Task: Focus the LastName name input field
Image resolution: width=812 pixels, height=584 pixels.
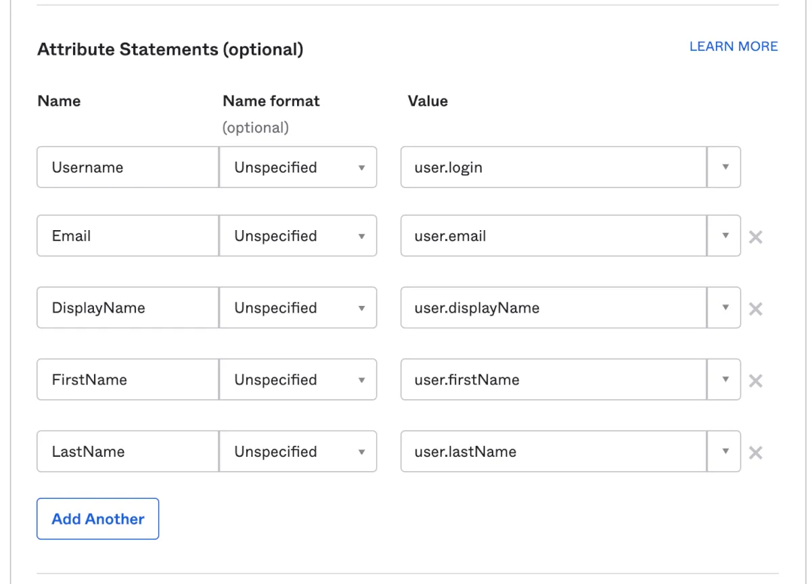Action: pyautogui.click(x=128, y=451)
